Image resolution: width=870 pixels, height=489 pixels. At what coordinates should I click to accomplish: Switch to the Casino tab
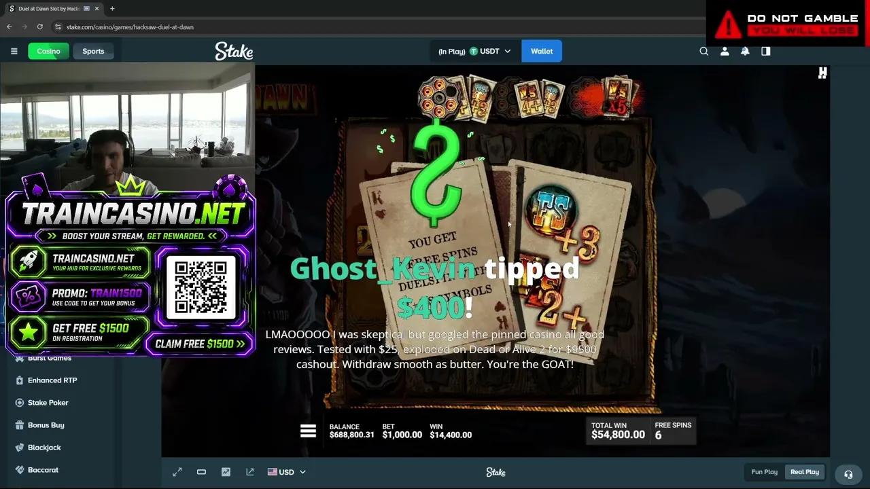[x=48, y=51]
